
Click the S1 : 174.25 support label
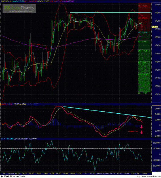pyautogui.click(x=143, y=51)
